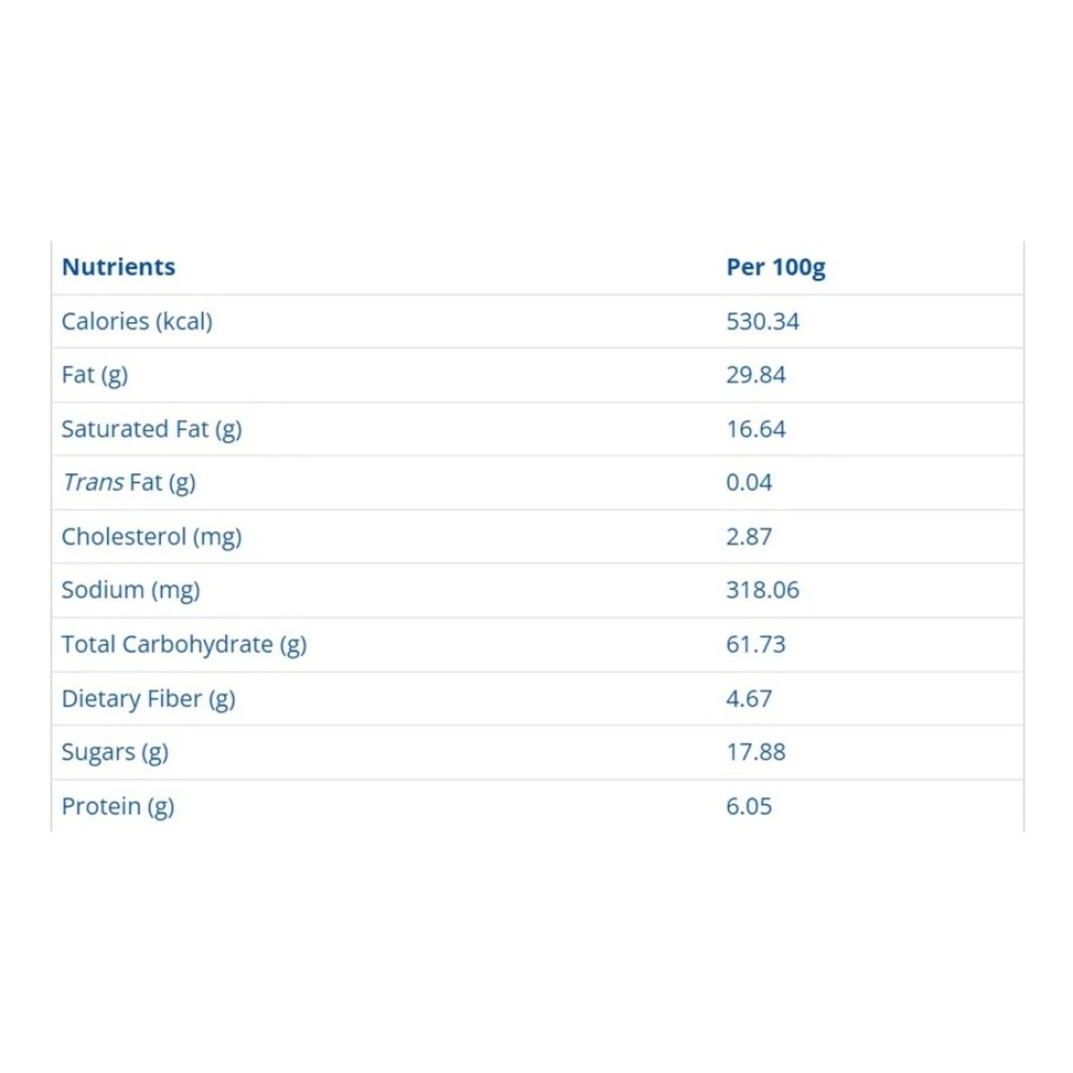This screenshot has height=1073, width=1073.
Task: Click the 0.04 trans fat value
Action: [748, 483]
